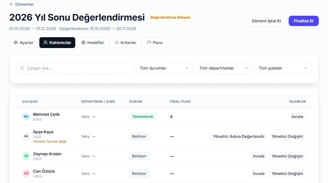Click Zeynep Arslan's ZA avatar
Screen dimensions: 328x183
(26, 156)
